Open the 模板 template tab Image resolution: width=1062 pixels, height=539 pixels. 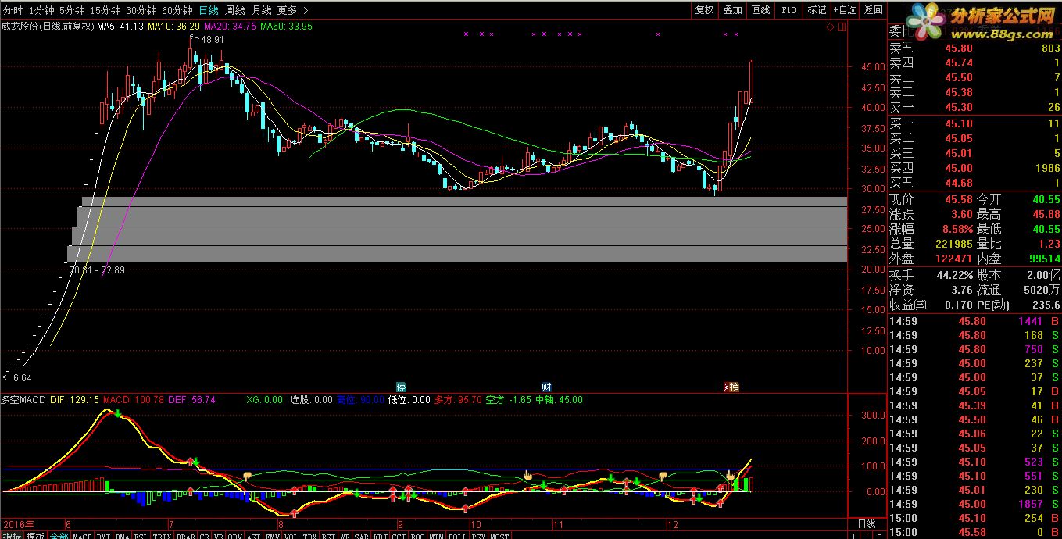coord(36,534)
